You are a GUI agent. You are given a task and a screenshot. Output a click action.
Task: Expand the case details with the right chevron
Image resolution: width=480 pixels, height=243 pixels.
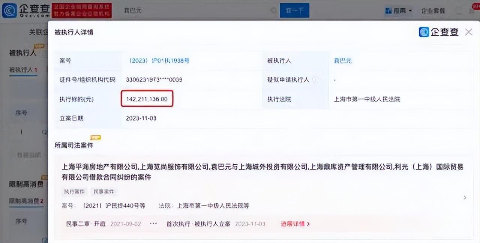pos(465,197)
